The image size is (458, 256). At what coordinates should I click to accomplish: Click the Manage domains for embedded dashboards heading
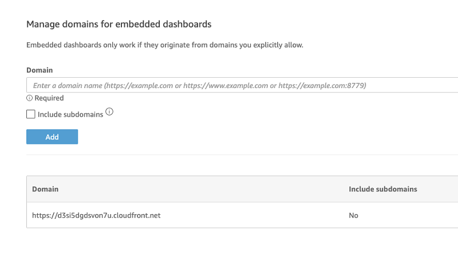[119, 24]
